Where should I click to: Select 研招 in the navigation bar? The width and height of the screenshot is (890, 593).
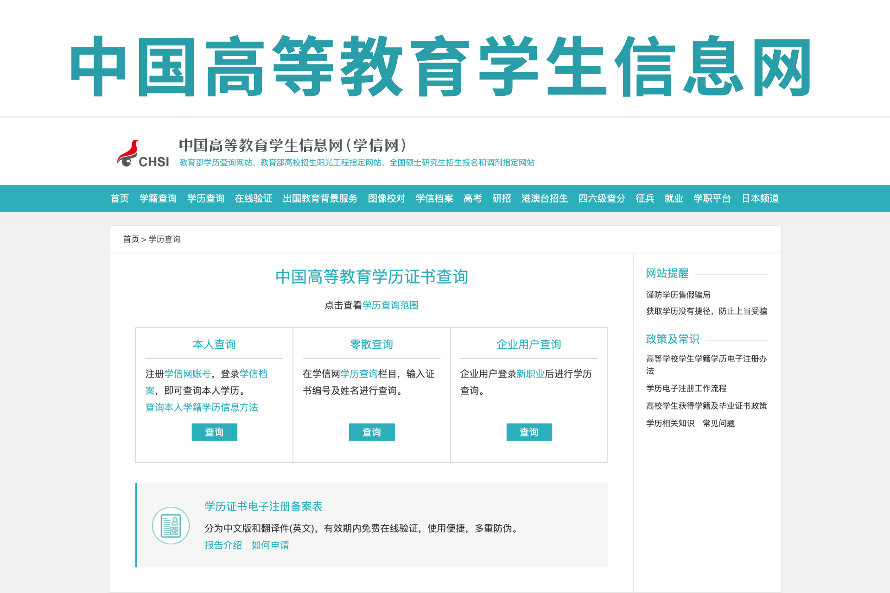pos(502,198)
